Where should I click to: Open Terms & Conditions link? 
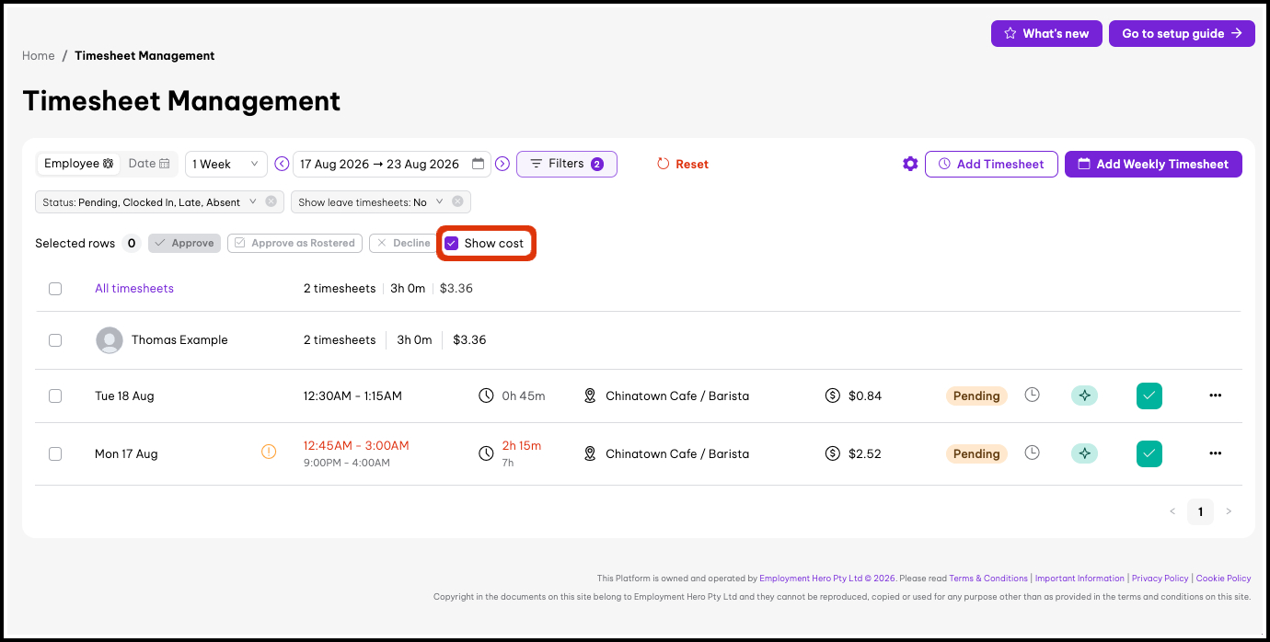tap(988, 579)
